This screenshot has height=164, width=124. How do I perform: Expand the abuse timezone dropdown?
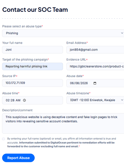coord(95,100)
